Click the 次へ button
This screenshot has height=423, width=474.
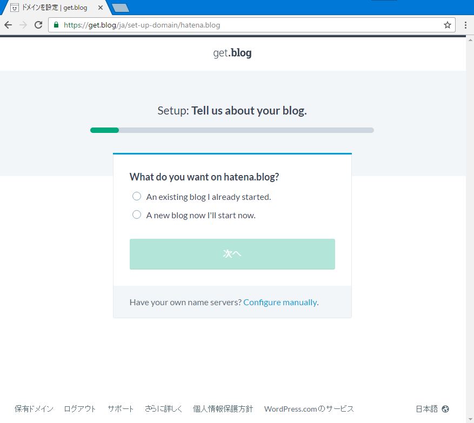(x=232, y=254)
